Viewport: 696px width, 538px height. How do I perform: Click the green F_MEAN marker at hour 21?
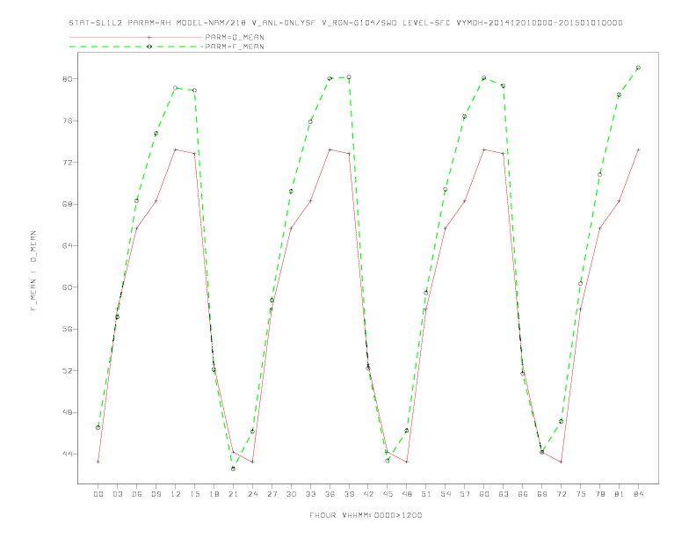pyautogui.click(x=233, y=469)
